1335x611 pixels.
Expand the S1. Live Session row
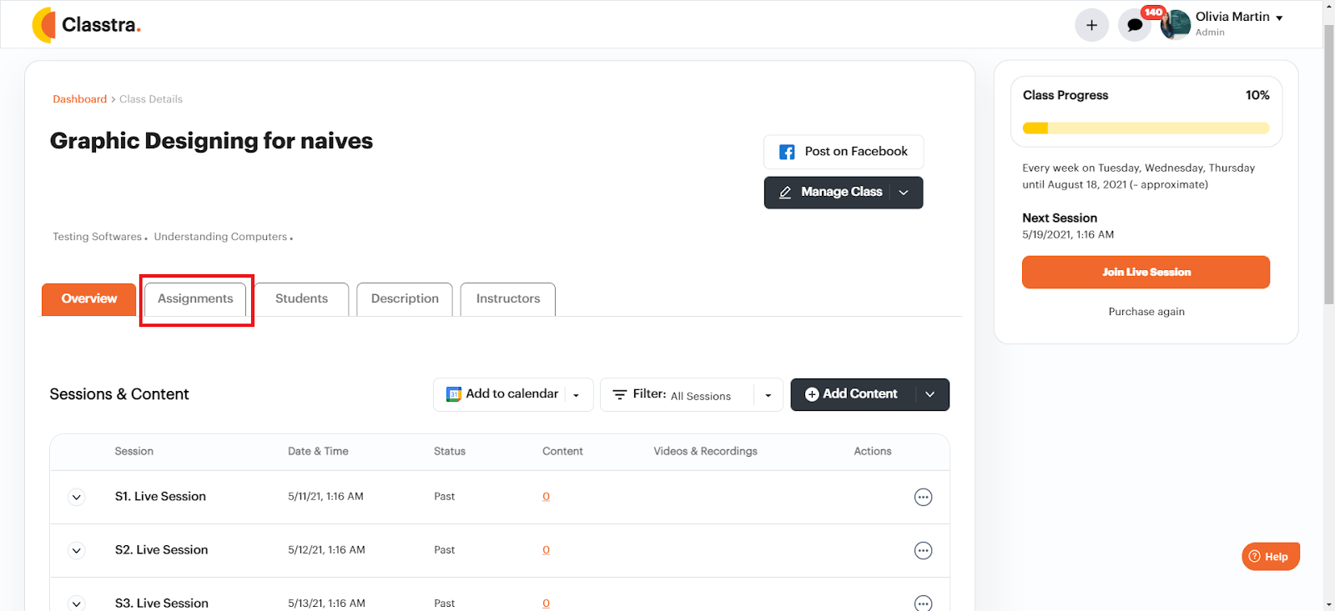coord(77,498)
